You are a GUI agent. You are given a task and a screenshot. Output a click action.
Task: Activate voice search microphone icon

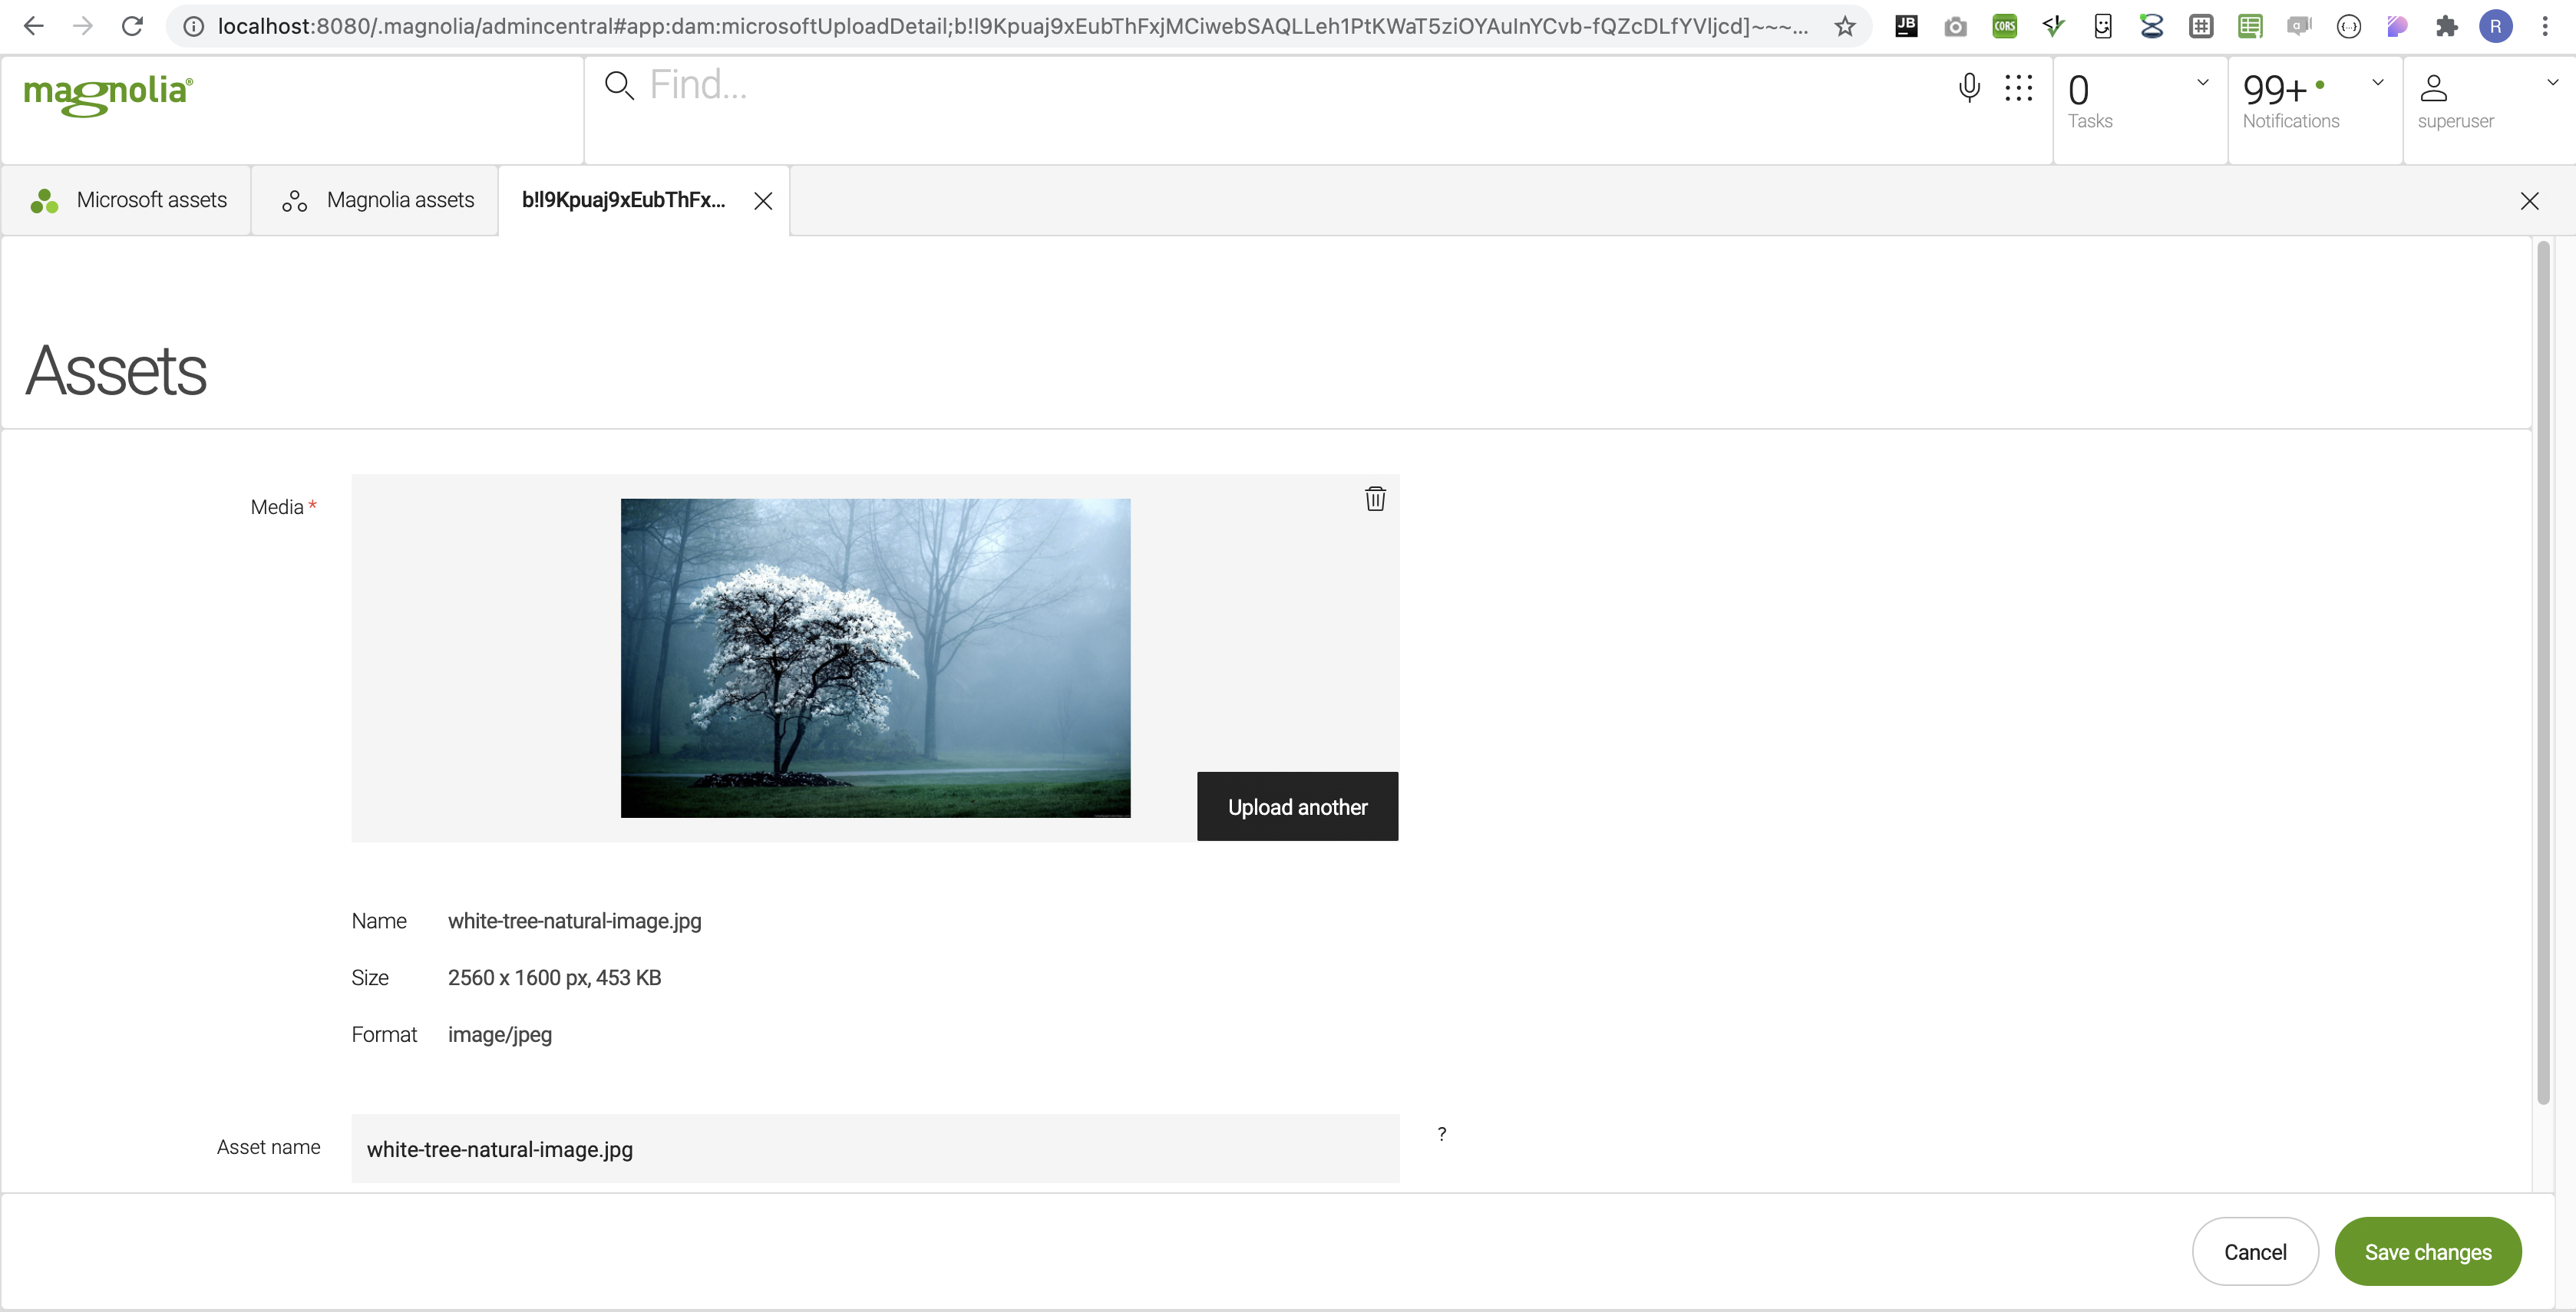click(1969, 88)
